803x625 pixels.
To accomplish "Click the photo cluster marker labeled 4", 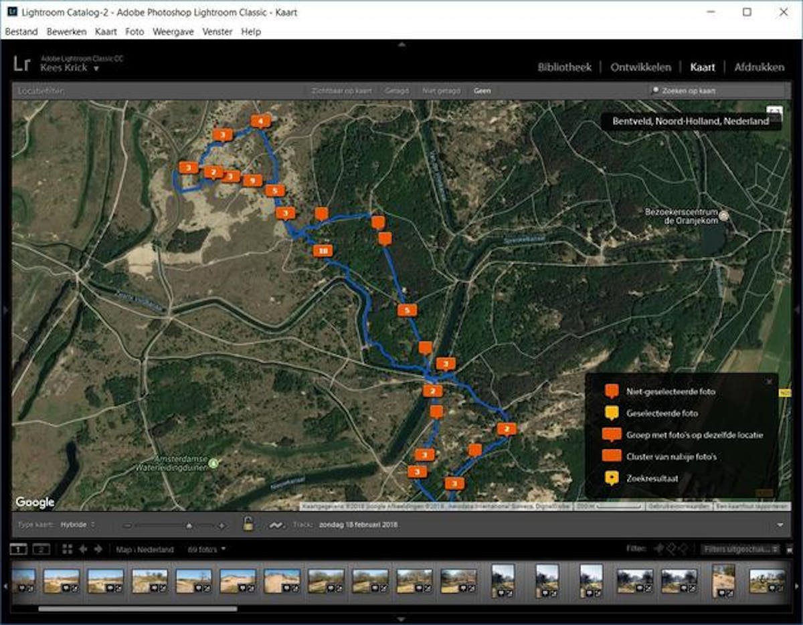I will pos(261,121).
